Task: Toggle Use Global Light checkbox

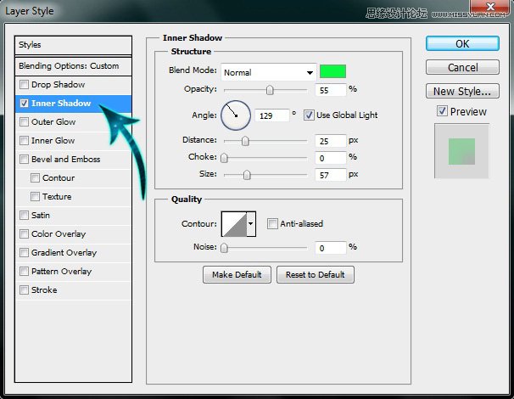Action: pyautogui.click(x=309, y=115)
